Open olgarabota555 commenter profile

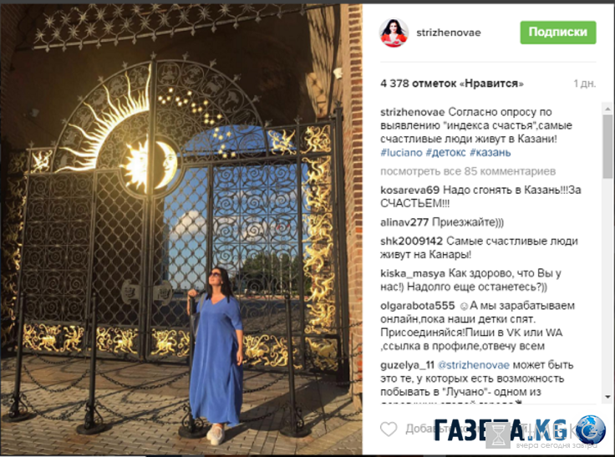pyautogui.click(x=417, y=306)
